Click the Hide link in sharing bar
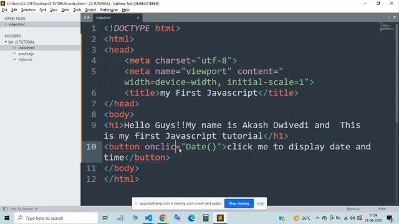 (x=260, y=203)
